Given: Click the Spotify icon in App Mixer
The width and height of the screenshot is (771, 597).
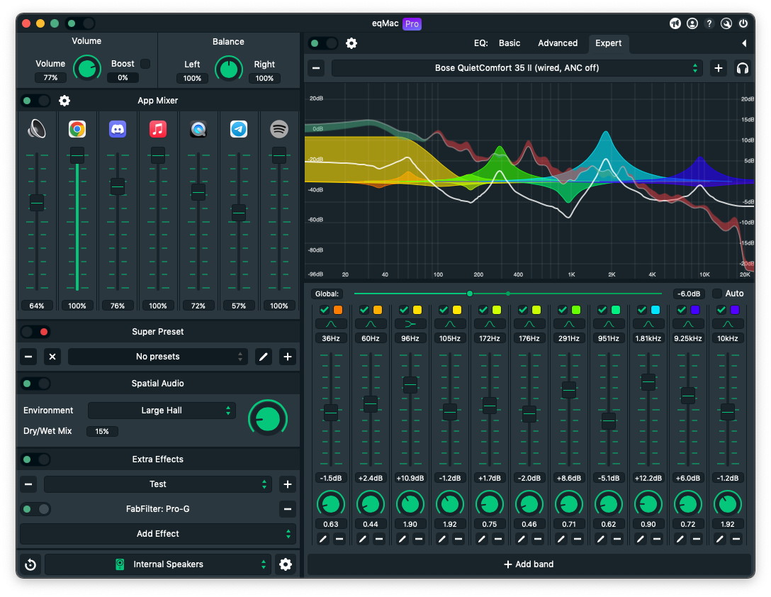Looking at the screenshot, I should [278, 129].
